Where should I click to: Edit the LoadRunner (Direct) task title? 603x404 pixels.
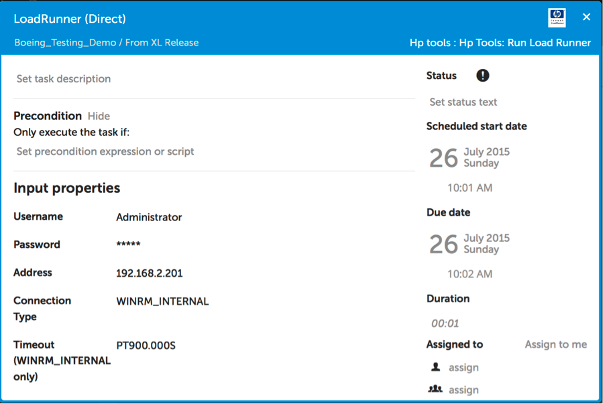[x=70, y=19]
